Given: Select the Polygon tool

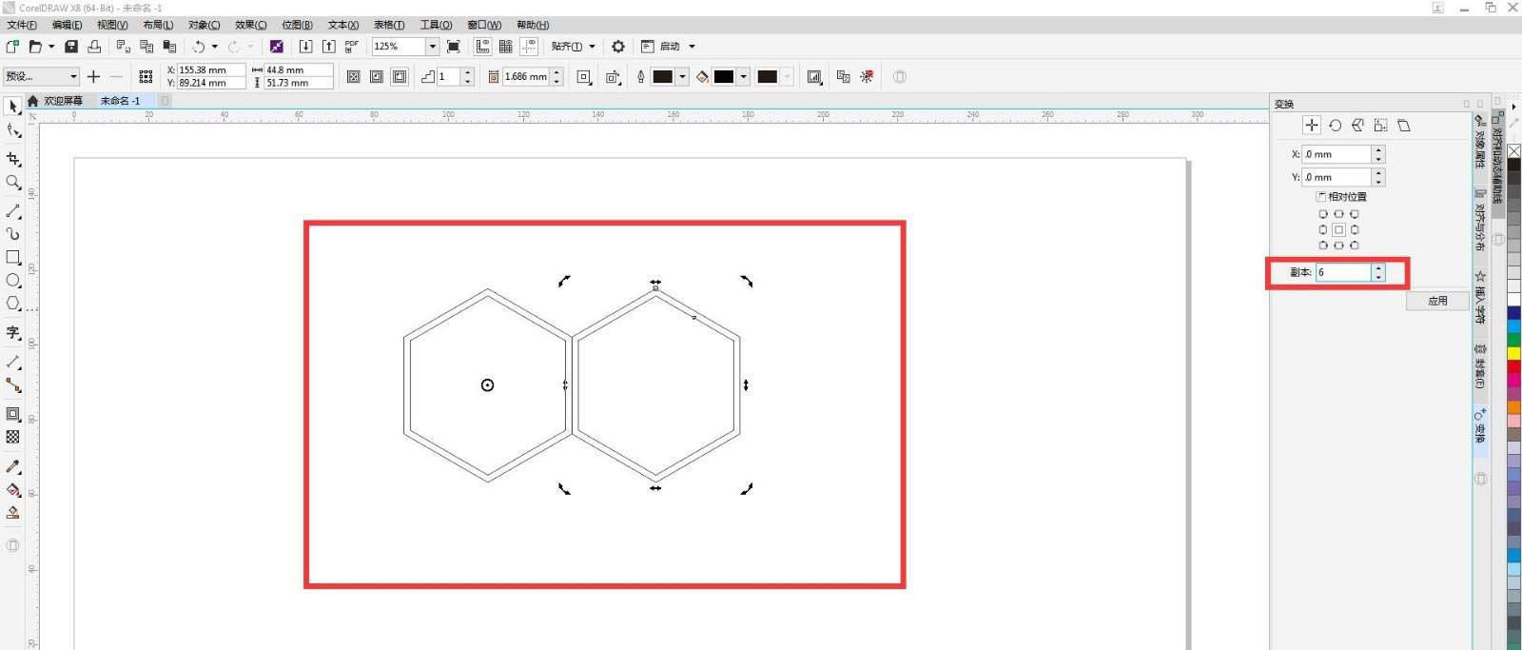Looking at the screenshot, I should (13, 304).
